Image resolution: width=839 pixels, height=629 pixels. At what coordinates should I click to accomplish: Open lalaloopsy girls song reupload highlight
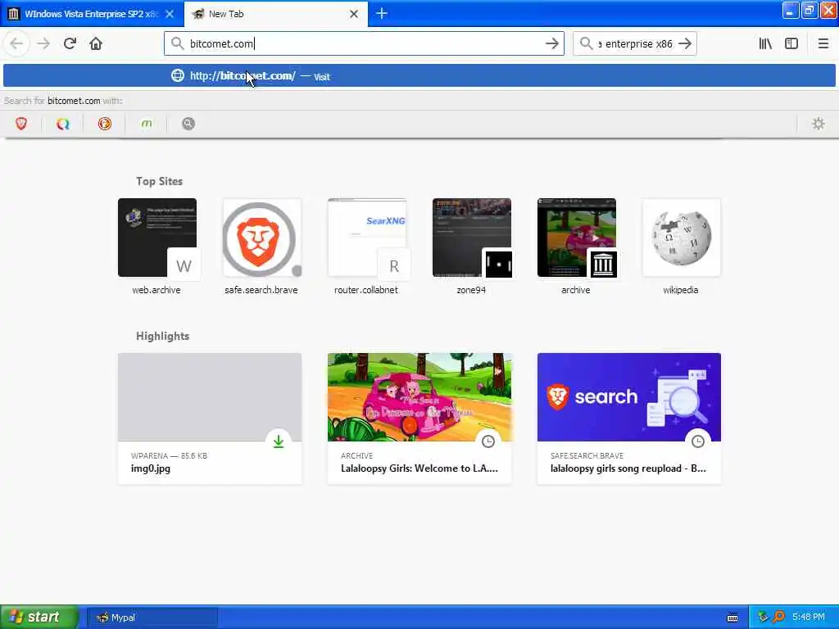tap(629, 419)
